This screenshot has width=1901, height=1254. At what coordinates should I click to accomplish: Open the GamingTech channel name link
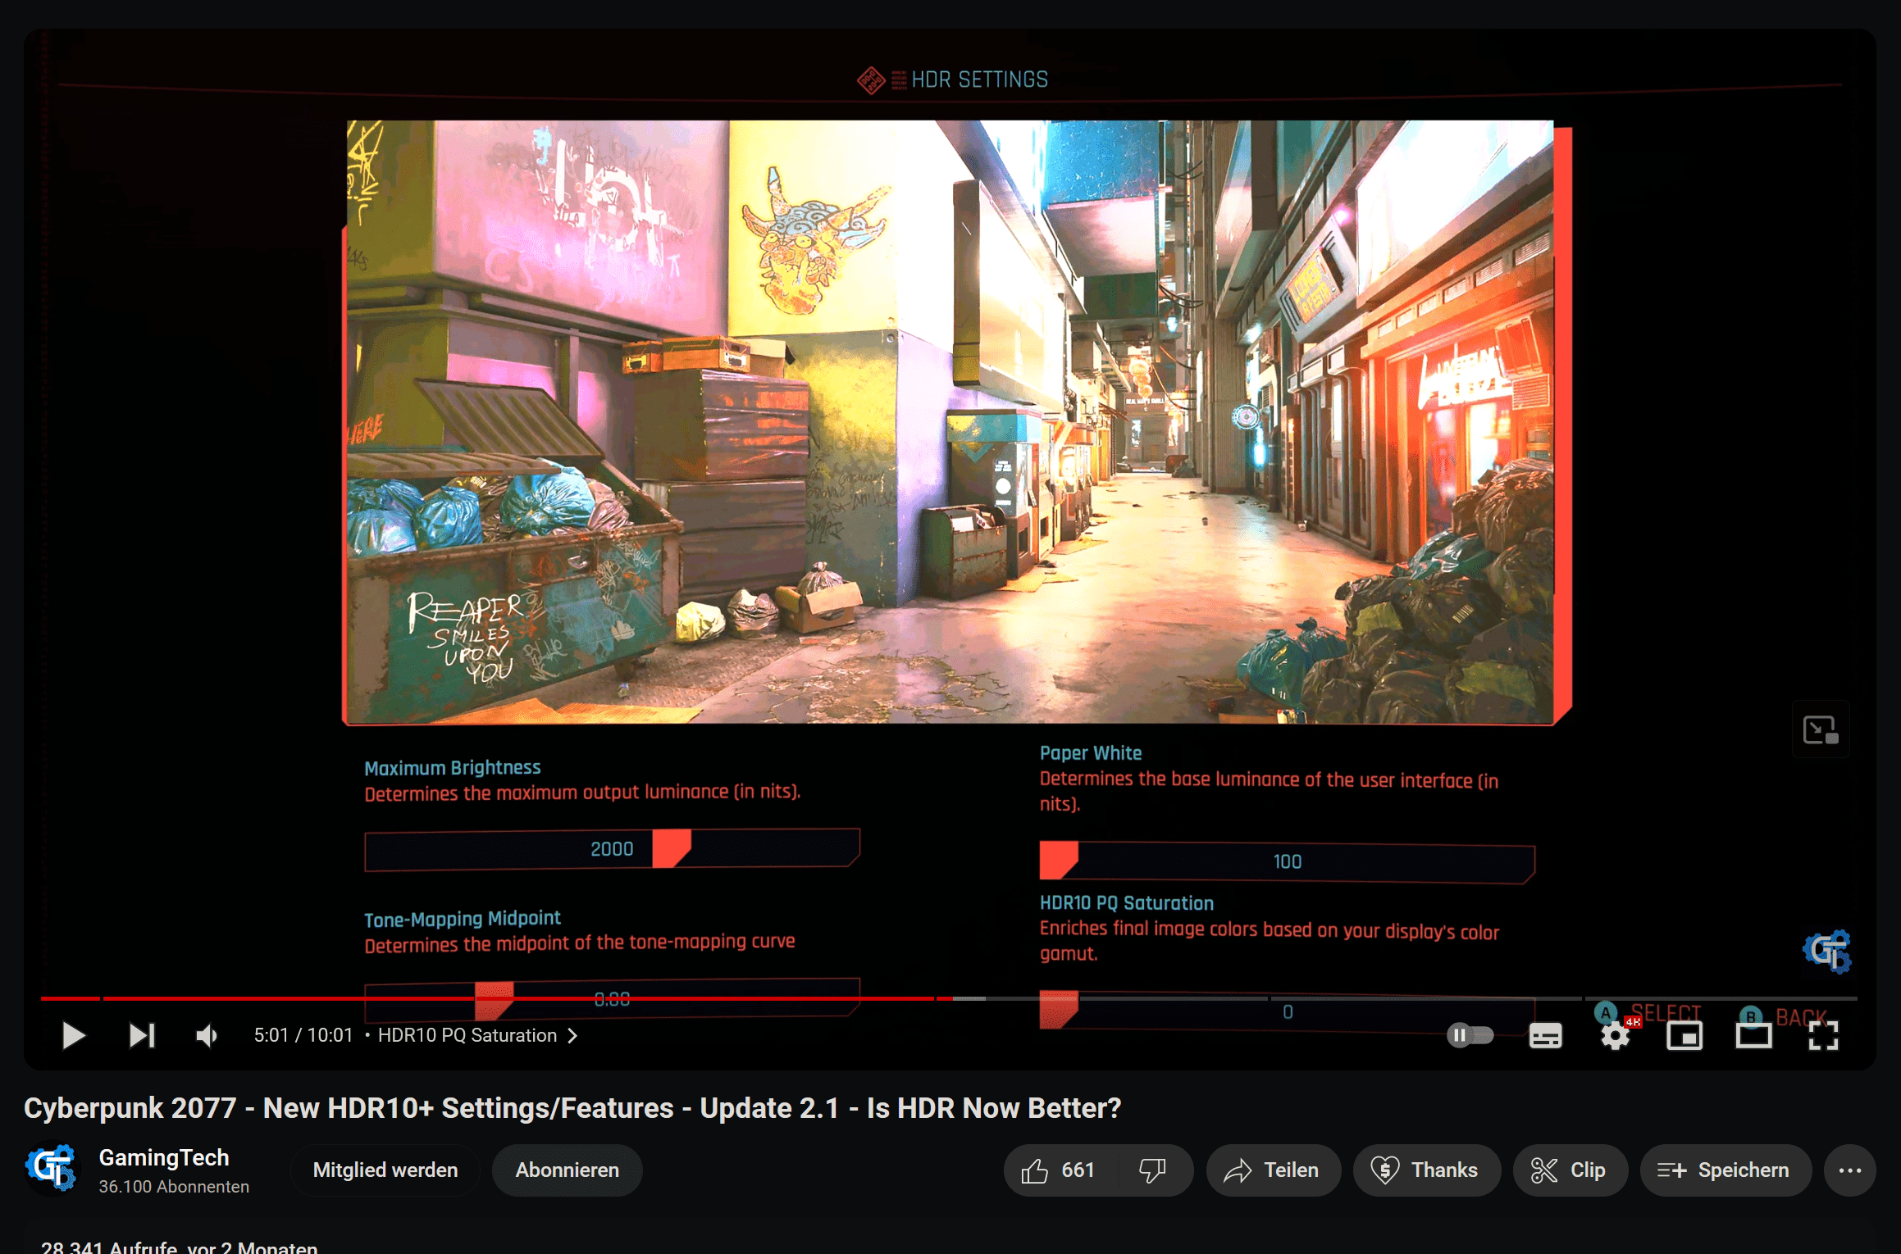(x=164, y=1157)
